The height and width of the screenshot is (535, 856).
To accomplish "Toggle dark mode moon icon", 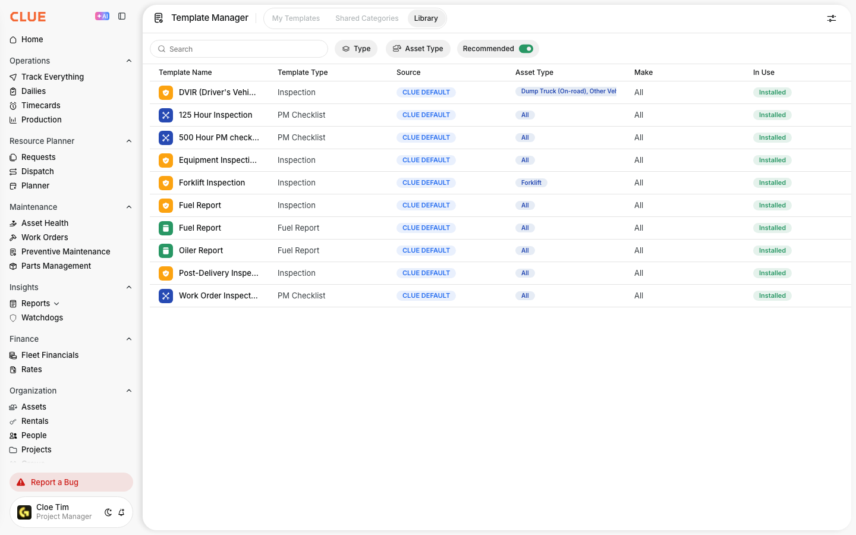I will pos(108,512).
